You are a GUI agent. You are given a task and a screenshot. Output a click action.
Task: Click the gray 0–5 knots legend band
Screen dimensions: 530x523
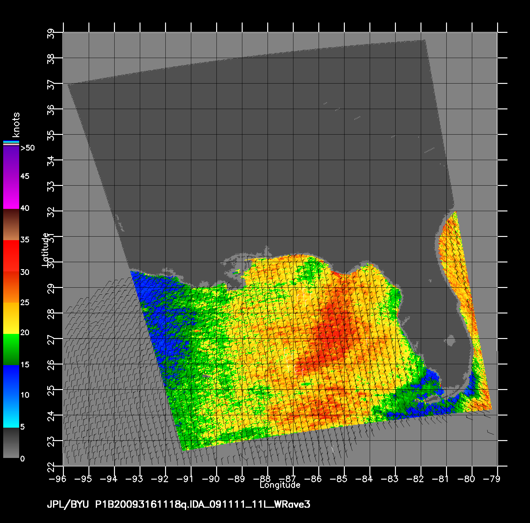coord(11,443)
